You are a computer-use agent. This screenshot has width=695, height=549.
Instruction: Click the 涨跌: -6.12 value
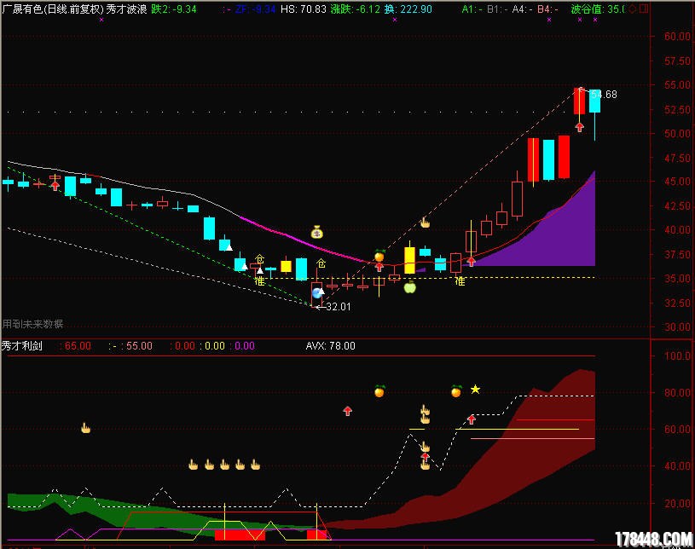pyautogui.click(x=355, y=9)
